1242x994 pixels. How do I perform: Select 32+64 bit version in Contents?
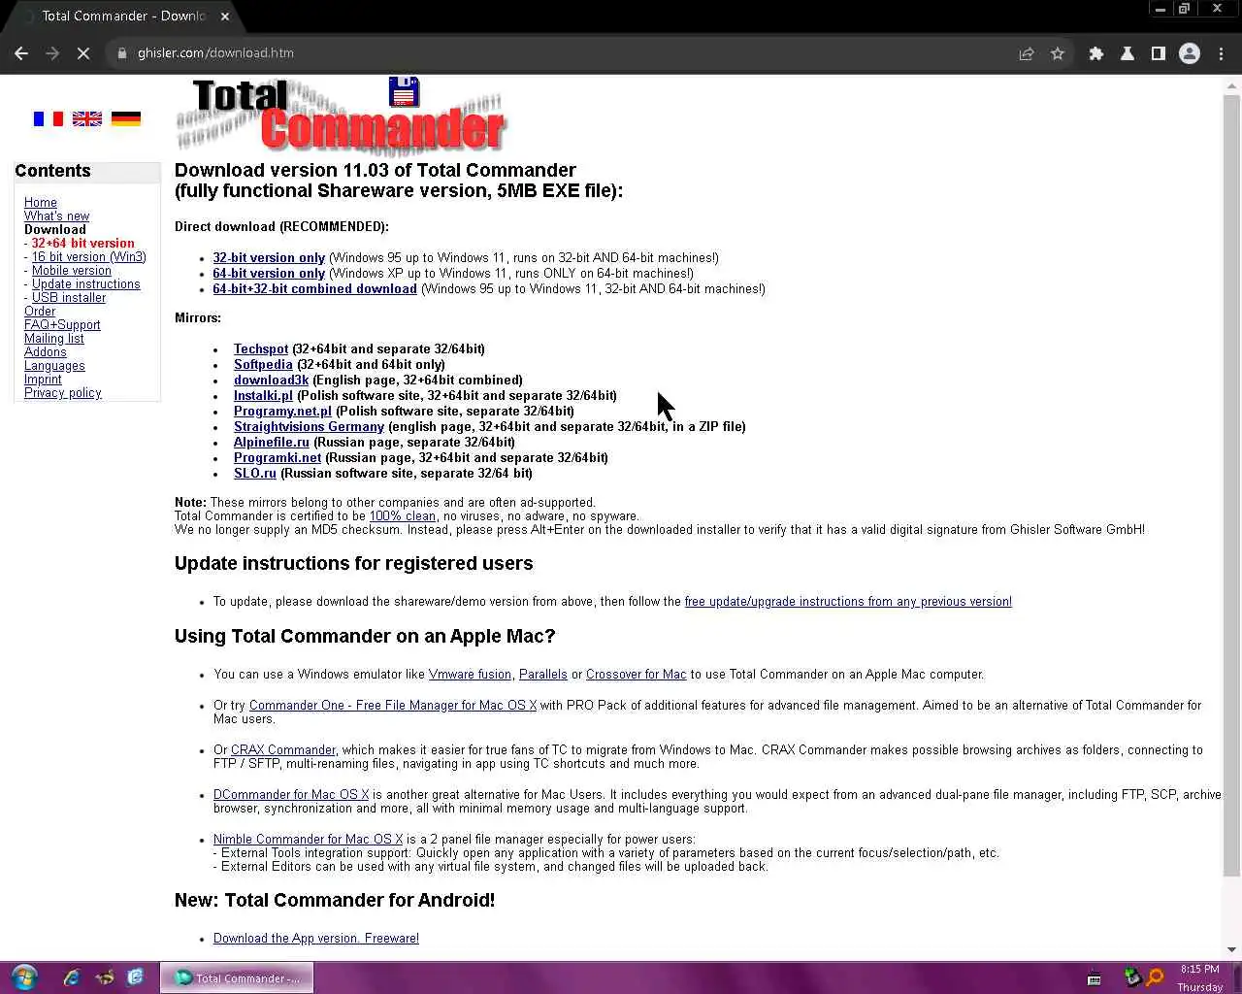coord(82,243)
